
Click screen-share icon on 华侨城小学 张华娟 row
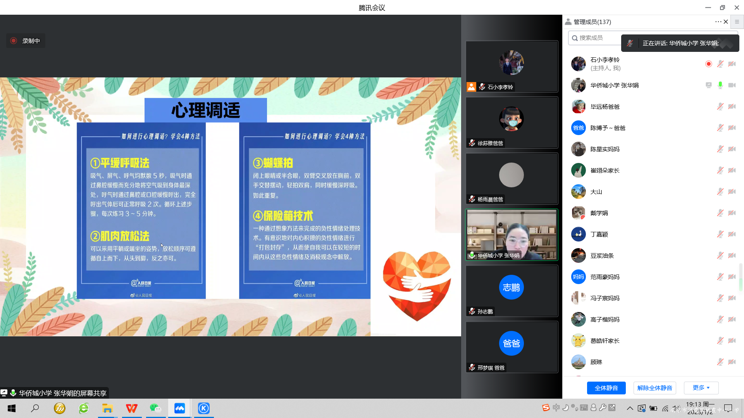point(709,85)
